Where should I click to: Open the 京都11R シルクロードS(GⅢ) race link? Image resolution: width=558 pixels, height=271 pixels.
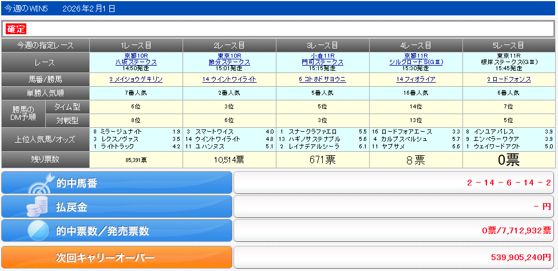416,59
